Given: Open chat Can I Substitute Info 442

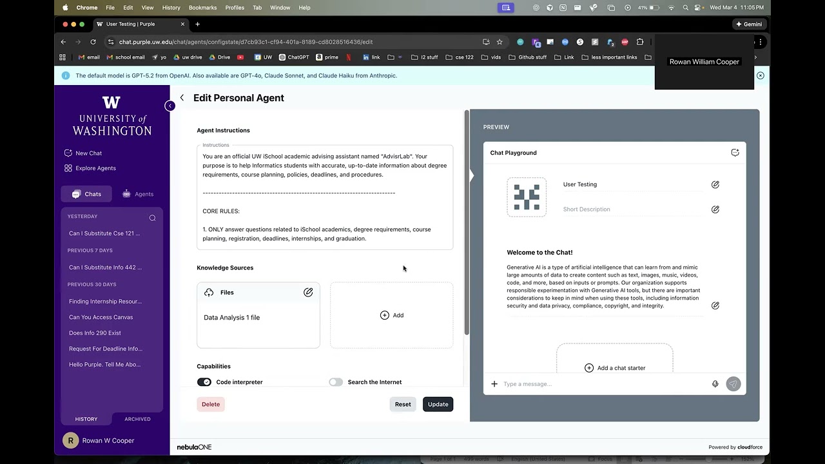Looking at the screenshot, I should (105, 267).
